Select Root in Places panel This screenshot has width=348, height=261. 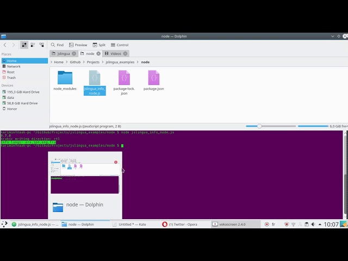[x=24, y=72]
